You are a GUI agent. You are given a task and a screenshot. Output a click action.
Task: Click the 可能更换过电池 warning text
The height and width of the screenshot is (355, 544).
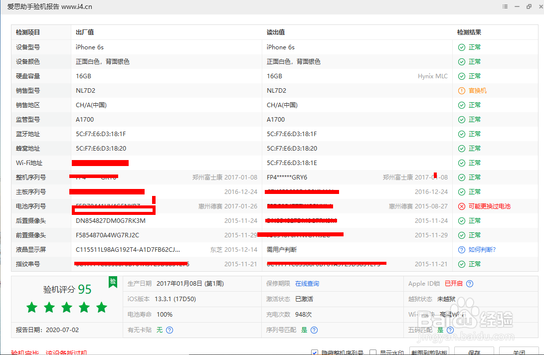tap(489, 206)
